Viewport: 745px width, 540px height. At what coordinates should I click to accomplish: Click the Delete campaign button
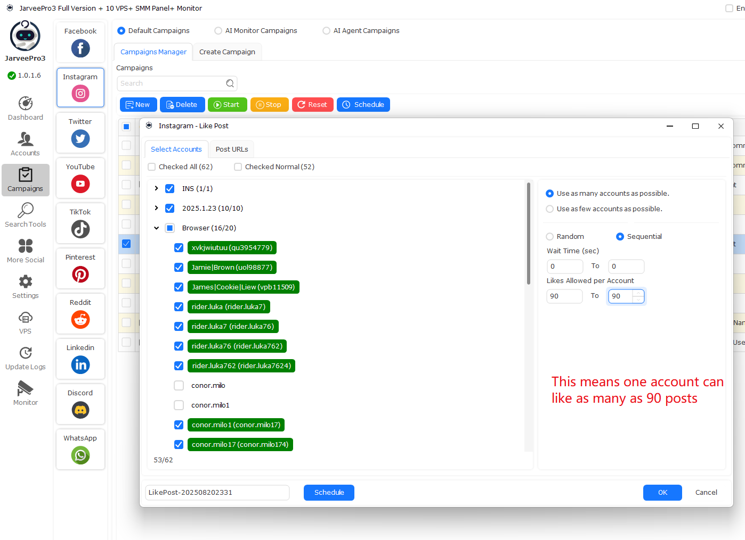click(182, 105)
